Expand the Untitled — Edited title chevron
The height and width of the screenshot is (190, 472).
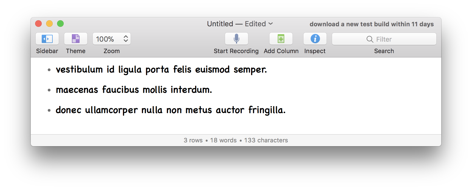point(271,24)
